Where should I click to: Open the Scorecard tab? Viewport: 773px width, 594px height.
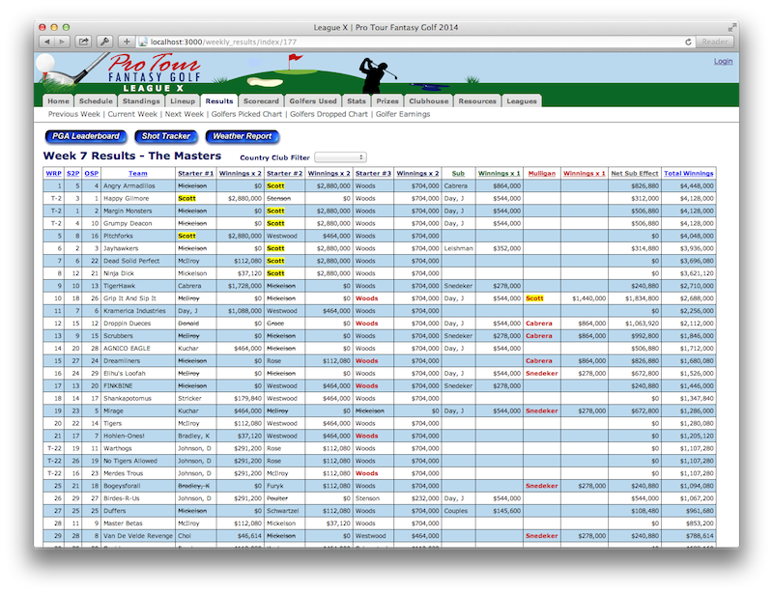point(261,100)
